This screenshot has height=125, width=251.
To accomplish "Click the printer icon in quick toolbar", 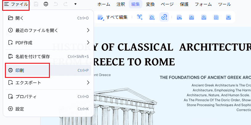I will tap(46, 4).
